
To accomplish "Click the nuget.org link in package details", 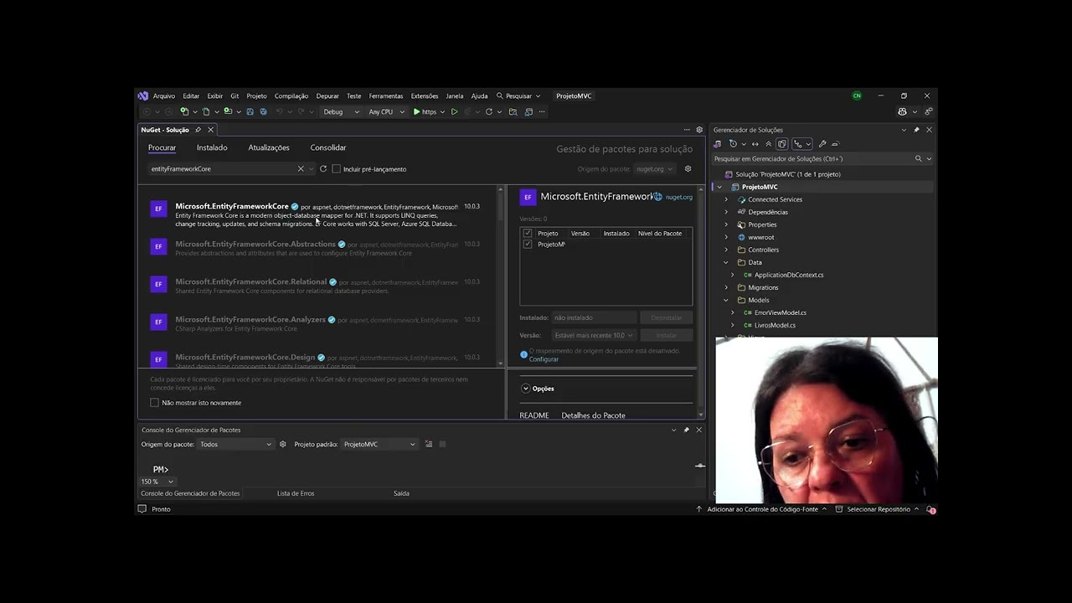I will click(x=679, y=197).
